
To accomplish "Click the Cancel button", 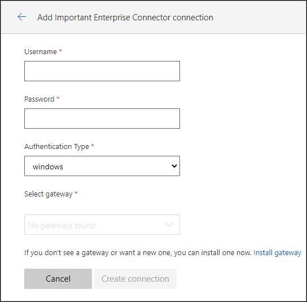I will pyautogui.click(x=58, y=279).
